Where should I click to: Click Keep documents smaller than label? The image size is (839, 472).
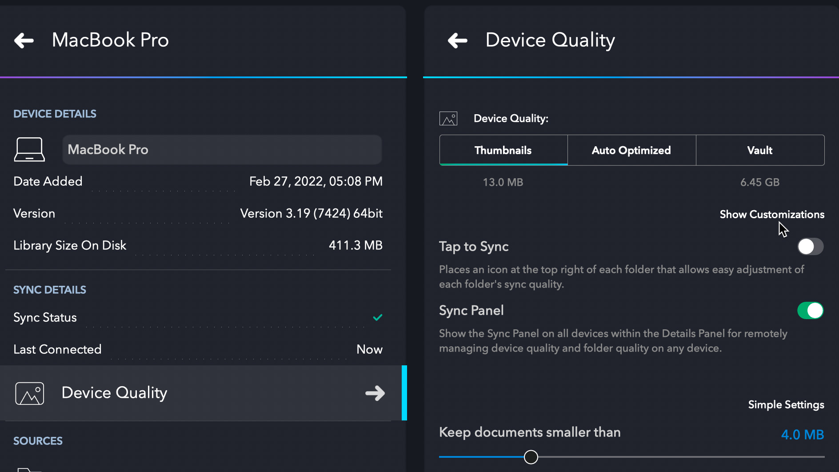(530, 432)
